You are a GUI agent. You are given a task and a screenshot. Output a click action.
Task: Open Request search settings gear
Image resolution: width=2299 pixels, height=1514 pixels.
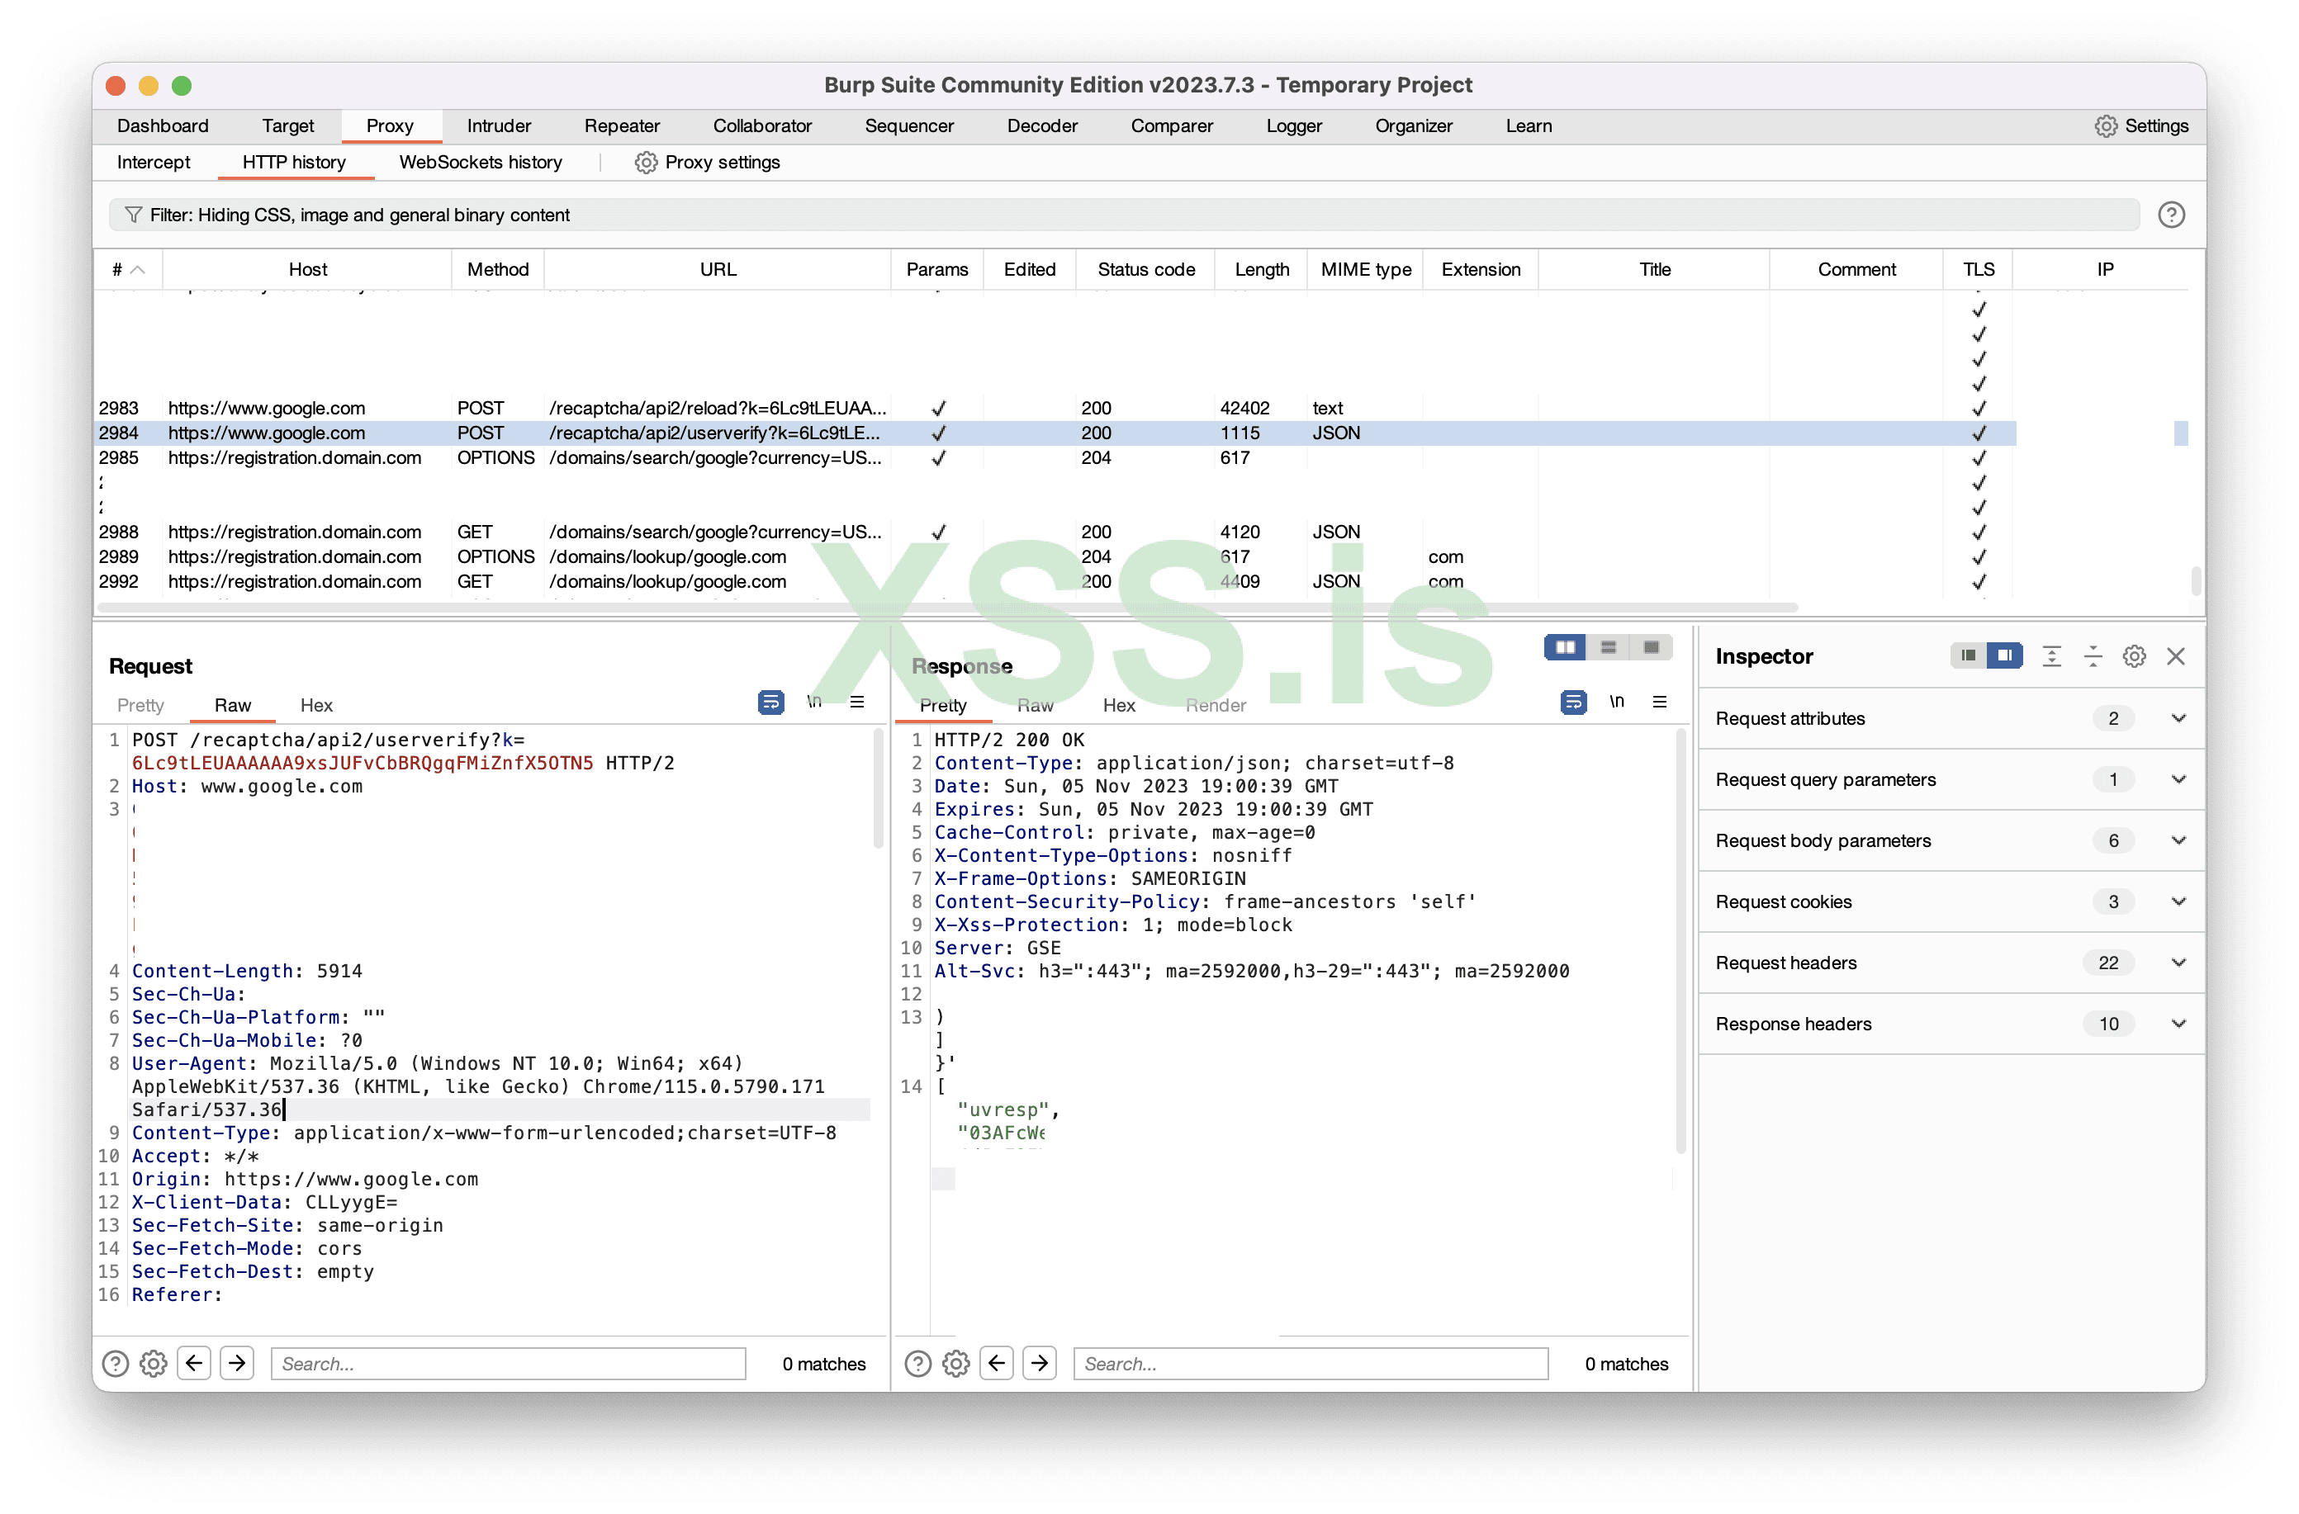[154, 1362]
